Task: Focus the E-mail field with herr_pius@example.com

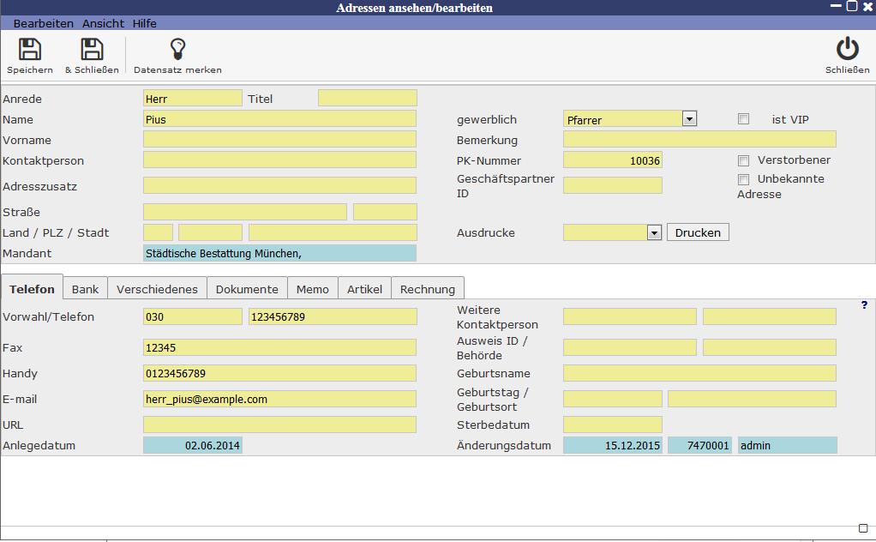Action: tap(279, 399)
